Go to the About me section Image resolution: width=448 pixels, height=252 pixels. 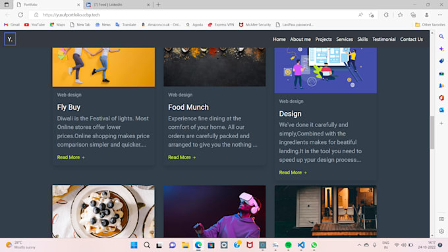click(x=300, y=39)
